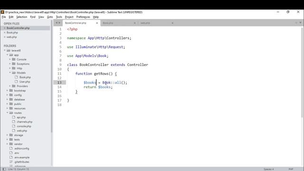Collapse the routes folder
Viewport: 304px width, 171px height.
(8, 113)
